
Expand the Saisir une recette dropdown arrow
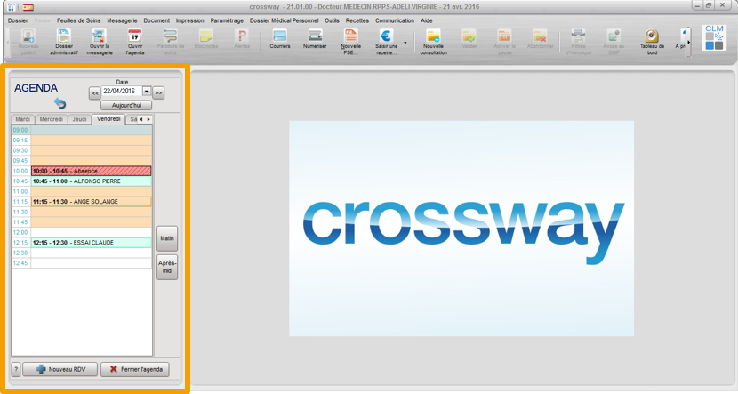coord(405,43)
